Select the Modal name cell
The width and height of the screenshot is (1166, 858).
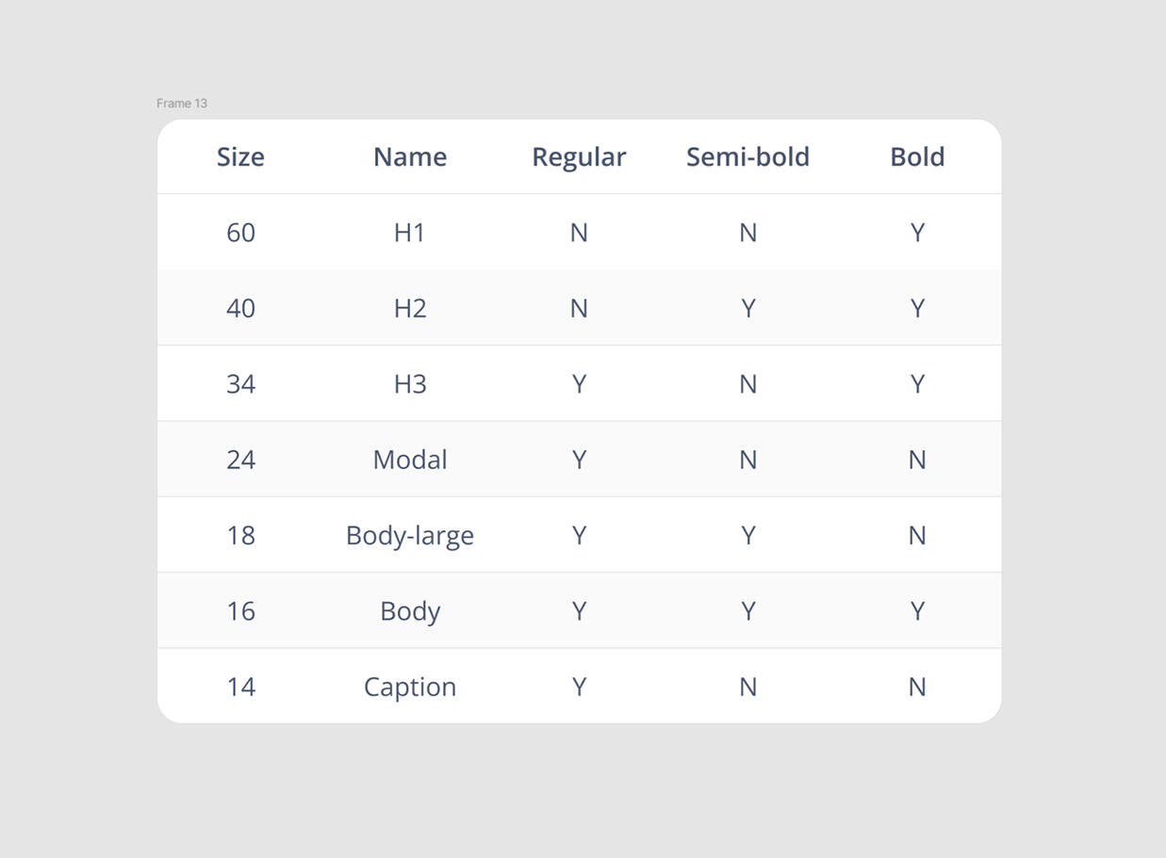point(410,460)
